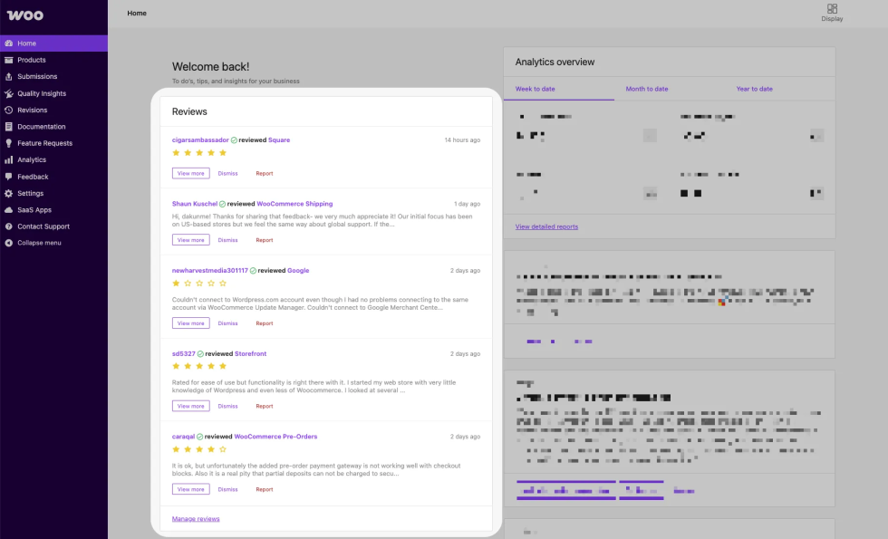Open the newharvestmedia301117 reviewer link

click(x=210, y=271)
